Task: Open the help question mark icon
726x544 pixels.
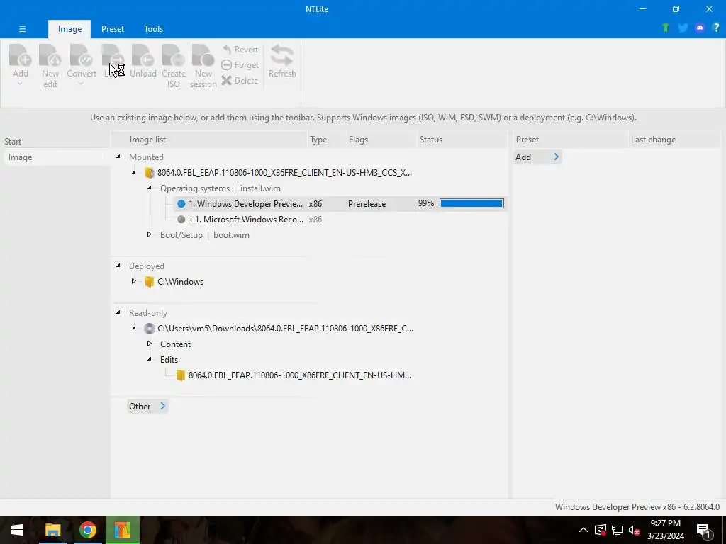Action: pos(716,28)
